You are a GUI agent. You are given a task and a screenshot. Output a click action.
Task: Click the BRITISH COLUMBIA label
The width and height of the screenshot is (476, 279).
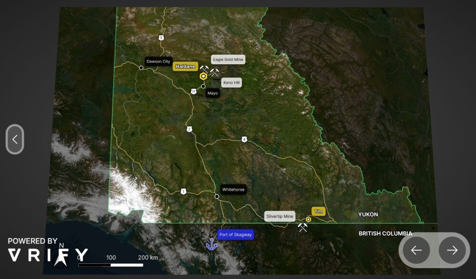385,233
